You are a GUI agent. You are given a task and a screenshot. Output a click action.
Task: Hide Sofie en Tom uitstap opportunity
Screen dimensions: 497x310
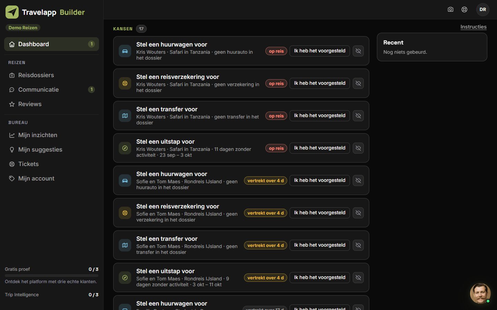(358, 278)
